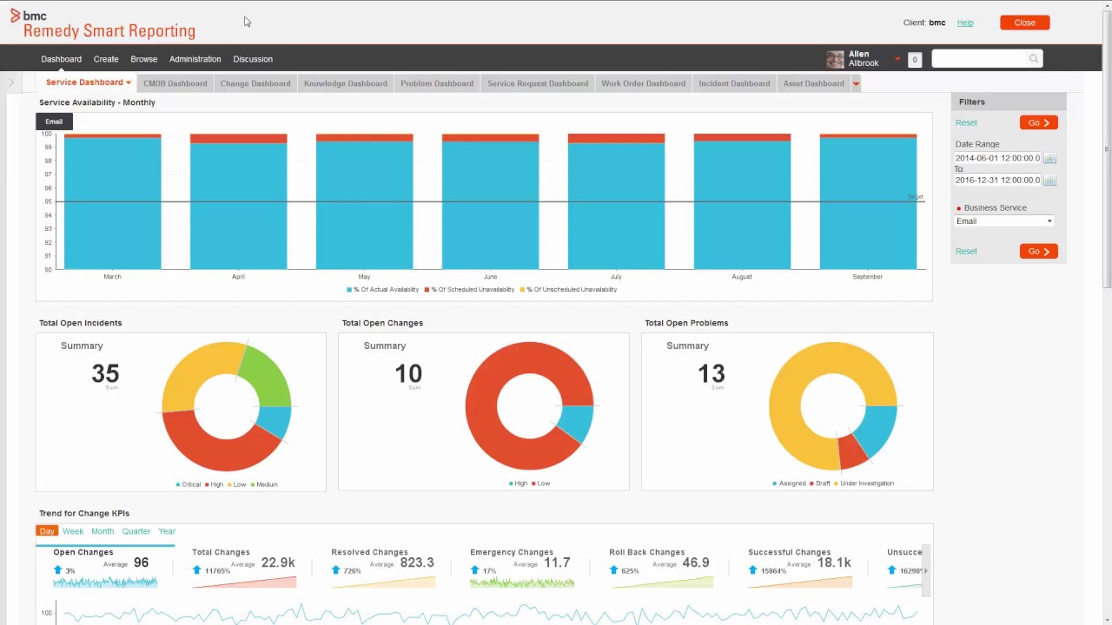
Task: Click the lower Go filter button
Action: coord(1038,251)
